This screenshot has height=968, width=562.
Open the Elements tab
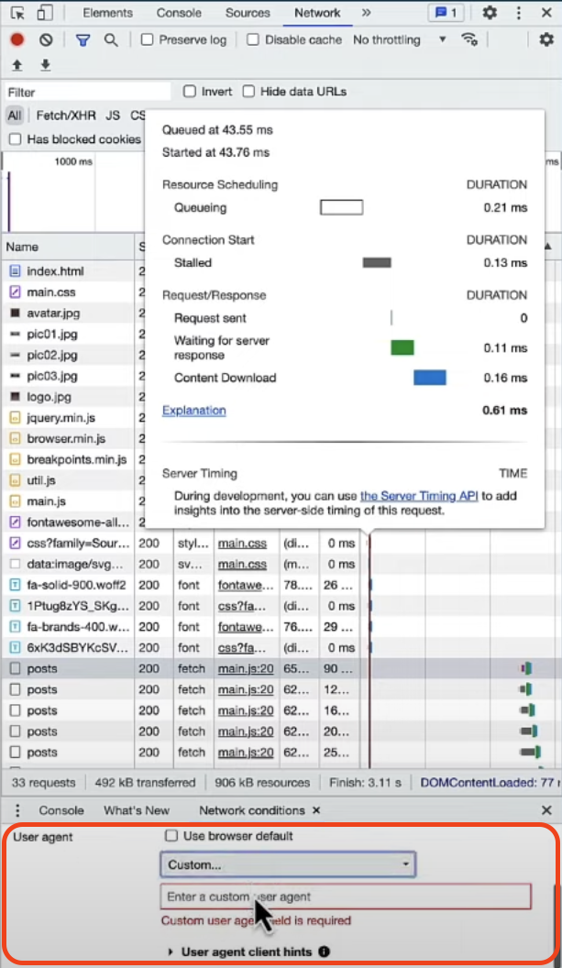(x=107, y=12)
